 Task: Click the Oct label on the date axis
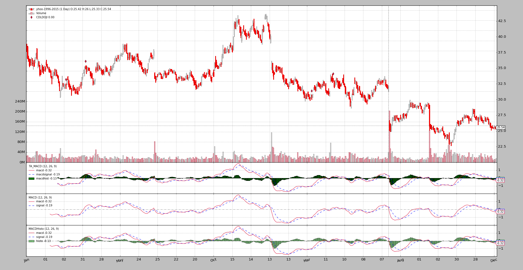tap(213, 260)
